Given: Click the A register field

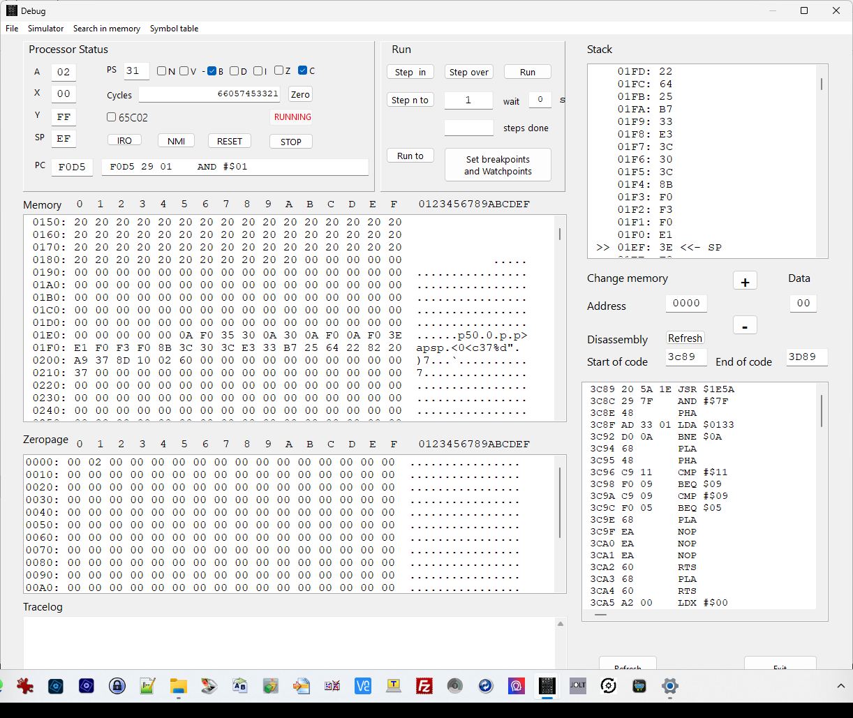Looking at the screenshot, I should pyautogui.click(x=64, y=72).
